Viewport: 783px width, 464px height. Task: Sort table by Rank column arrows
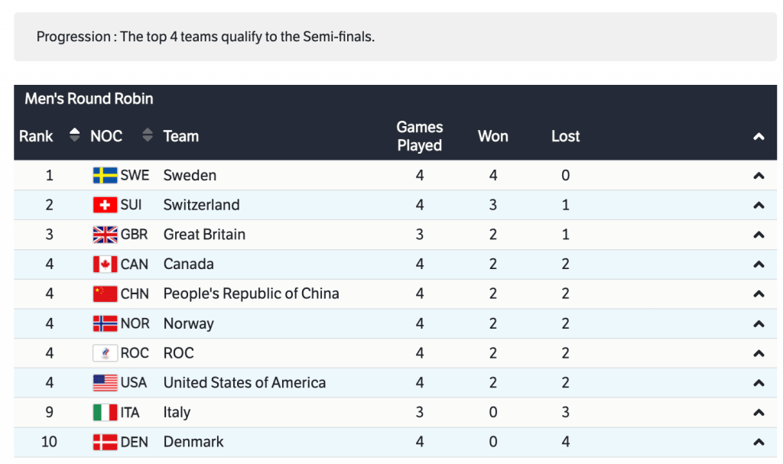(74, 136)
